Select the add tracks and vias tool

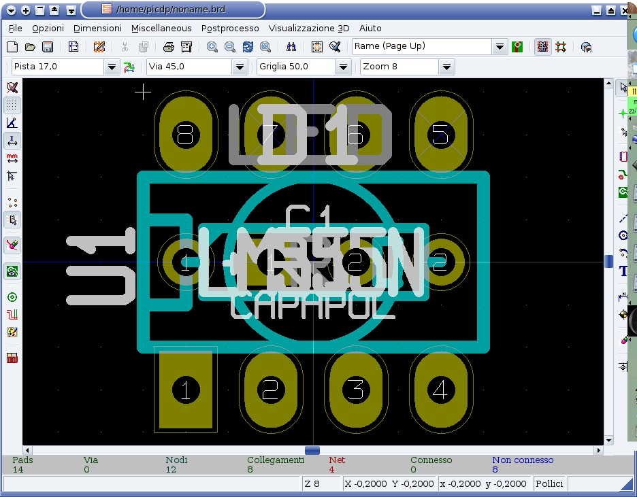623,175
